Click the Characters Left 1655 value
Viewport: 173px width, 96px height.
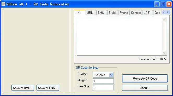(x=163, y=59)
